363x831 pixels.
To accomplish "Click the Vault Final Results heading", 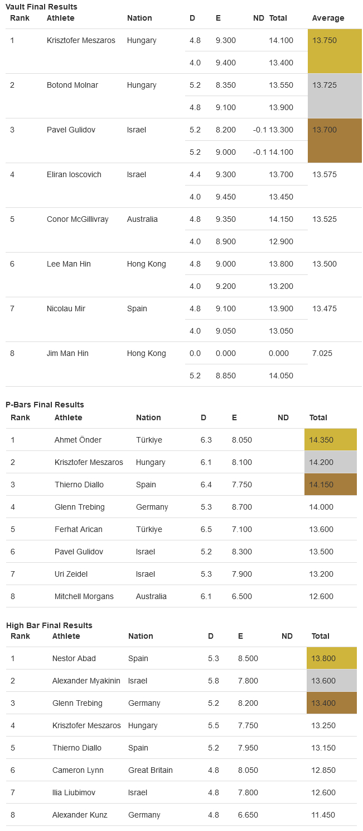I will [x=41, y=7].
